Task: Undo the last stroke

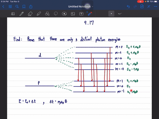Action: (x=129, y=7)
